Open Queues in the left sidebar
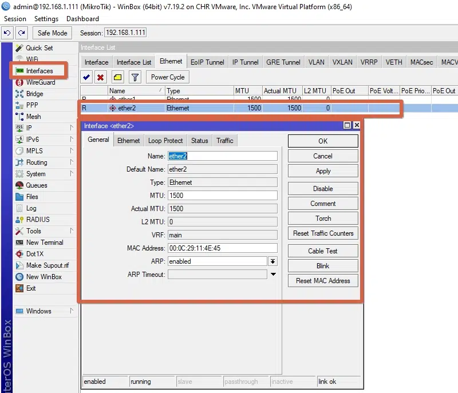This screenshot has height=393, width=458. click(36, 185)
